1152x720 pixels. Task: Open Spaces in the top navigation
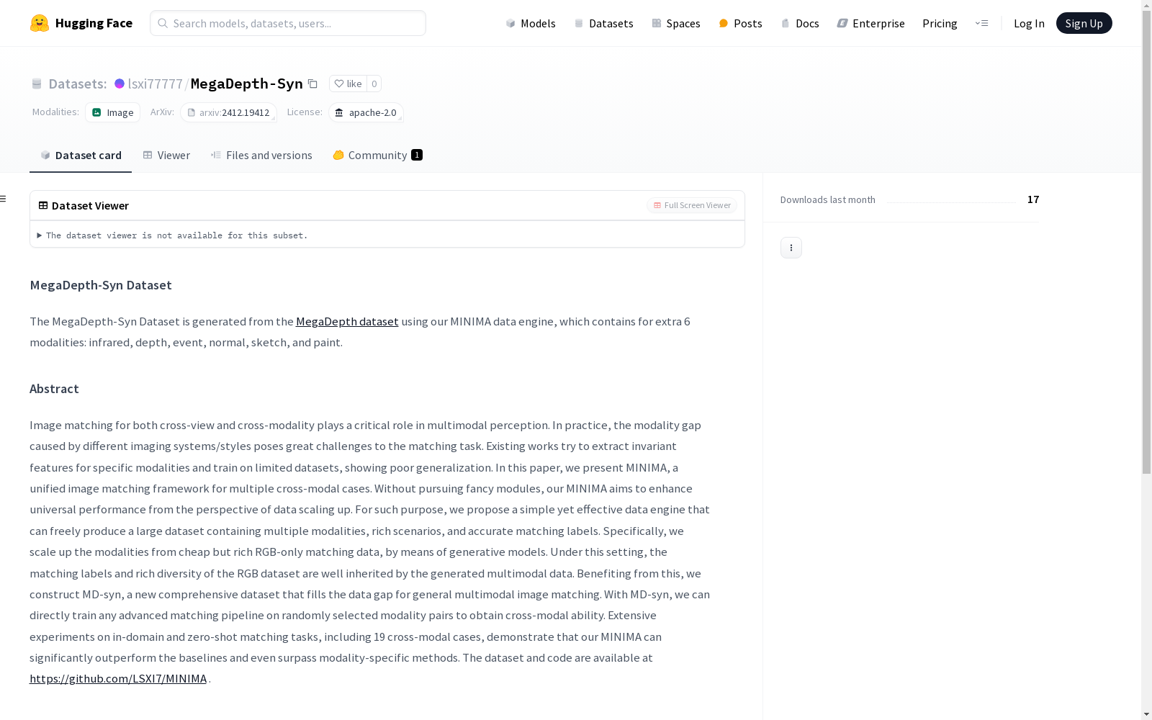[x=676, y=23]
